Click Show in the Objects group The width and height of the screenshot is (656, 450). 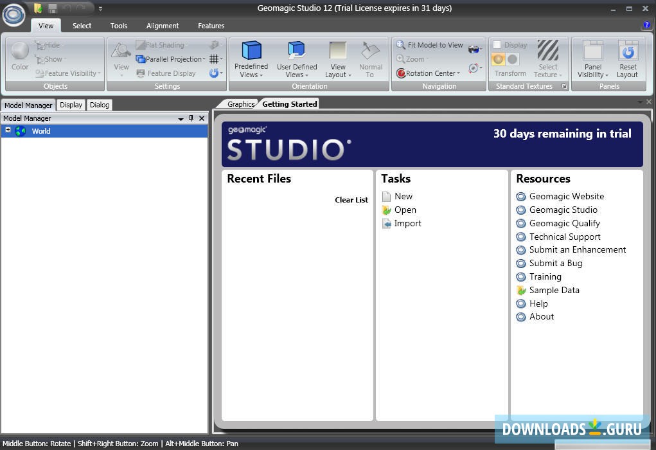50,59
